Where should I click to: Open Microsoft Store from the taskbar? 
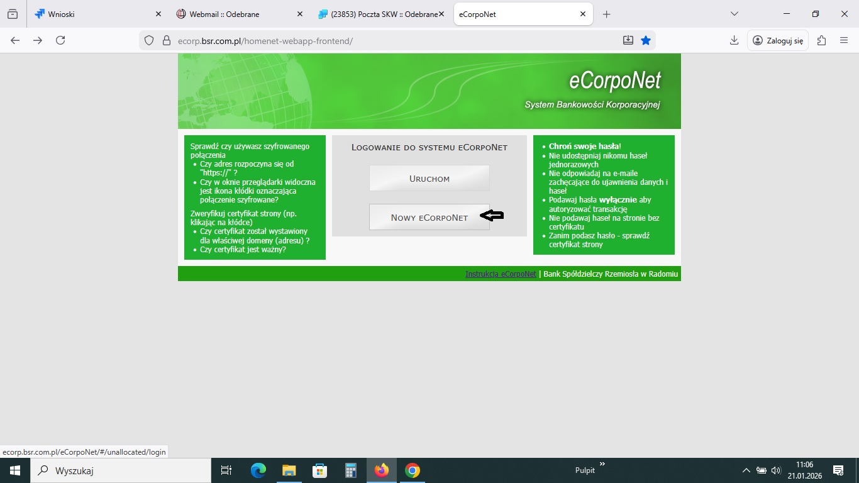(x=319, y=470)
